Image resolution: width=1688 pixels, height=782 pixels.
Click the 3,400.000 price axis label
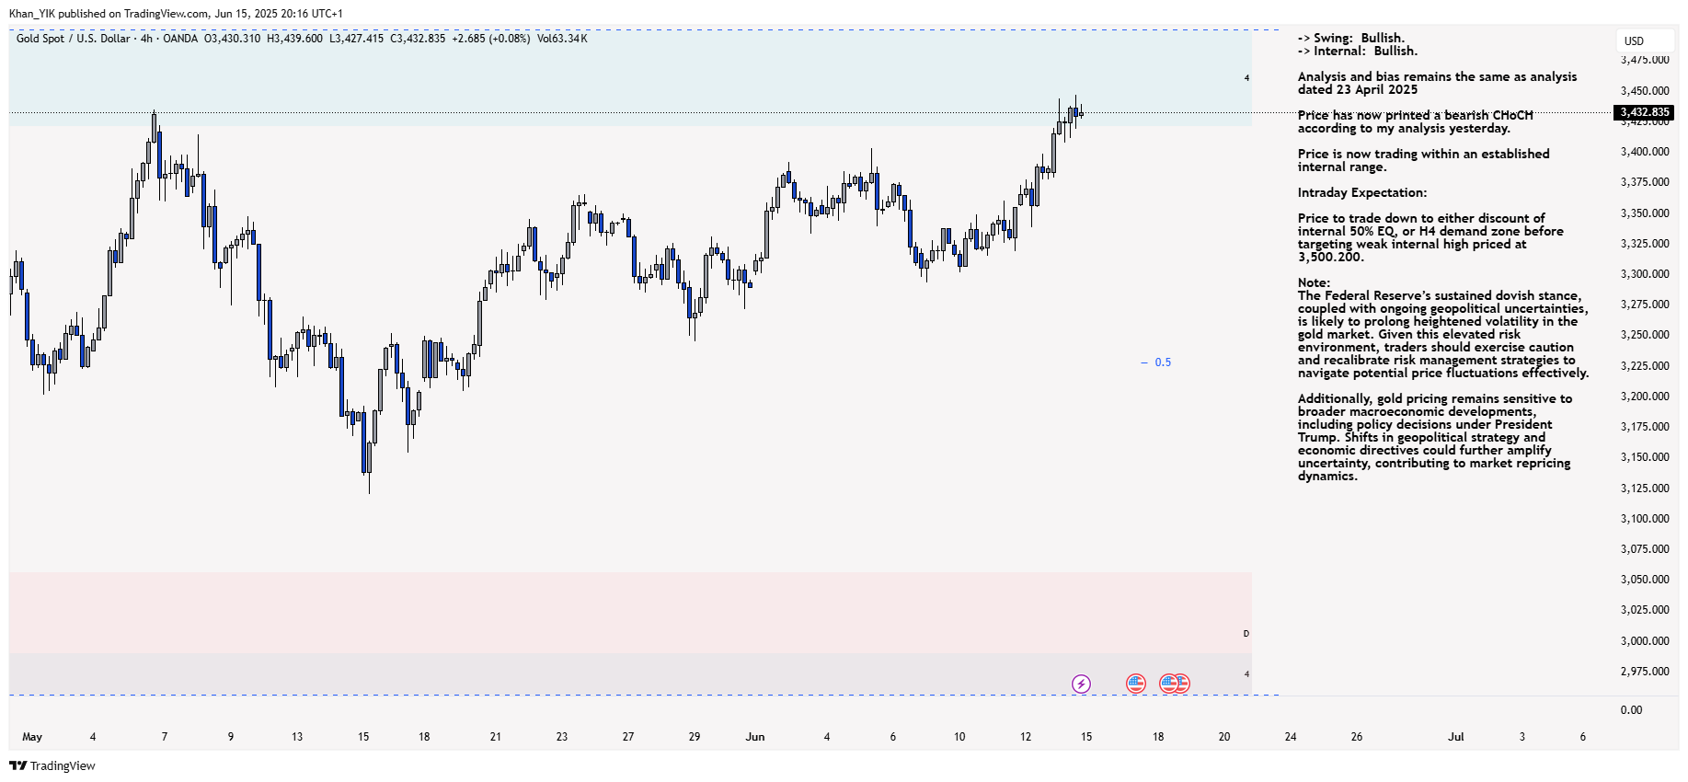pyautogui.click(x=1645, y=152)
